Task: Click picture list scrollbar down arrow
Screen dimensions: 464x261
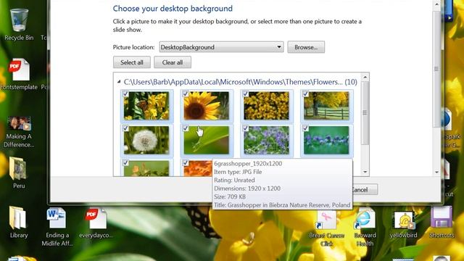Action: [x=365, y=172]
